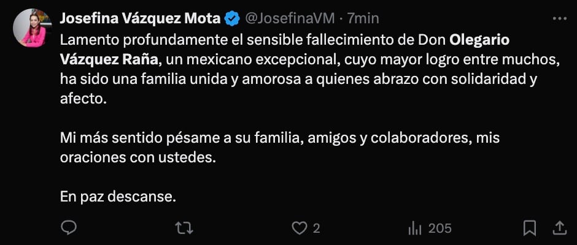Open Josefina Vázquez Mota's profile picture

point(32,28)
